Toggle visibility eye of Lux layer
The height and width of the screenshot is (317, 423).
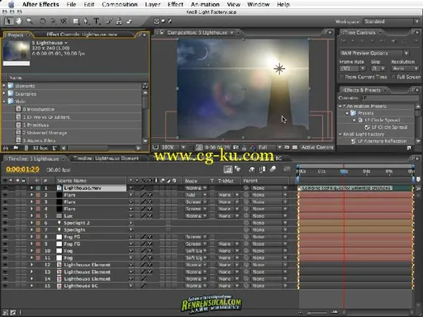(x=5, y=215)
